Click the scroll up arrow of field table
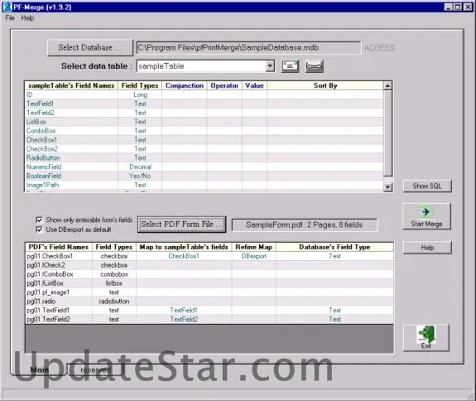476x401 pixels. (387, 86)
